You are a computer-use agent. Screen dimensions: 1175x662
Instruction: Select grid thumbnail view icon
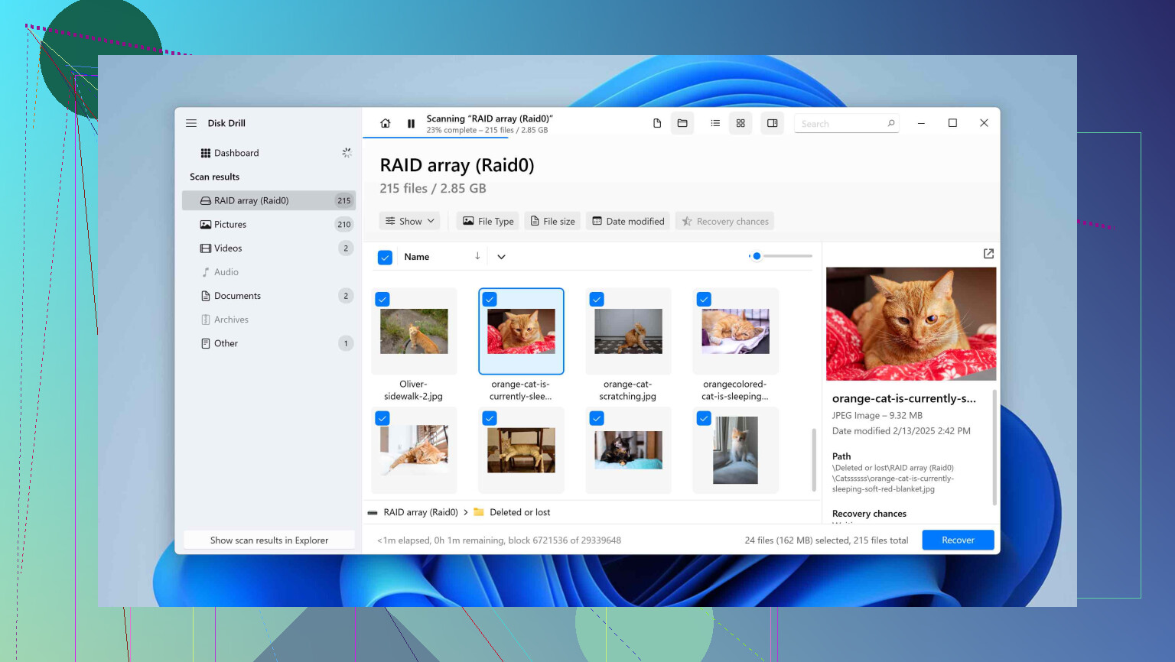740,123
